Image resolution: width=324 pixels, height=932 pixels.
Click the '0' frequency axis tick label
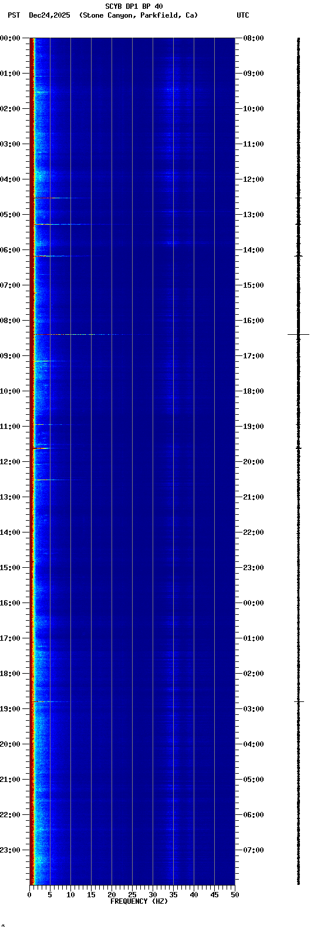pos(29,895)
